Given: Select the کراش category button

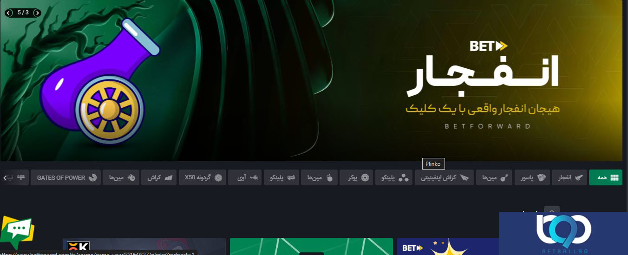Looking at the screenshot, I should click(x=159, y=177).
